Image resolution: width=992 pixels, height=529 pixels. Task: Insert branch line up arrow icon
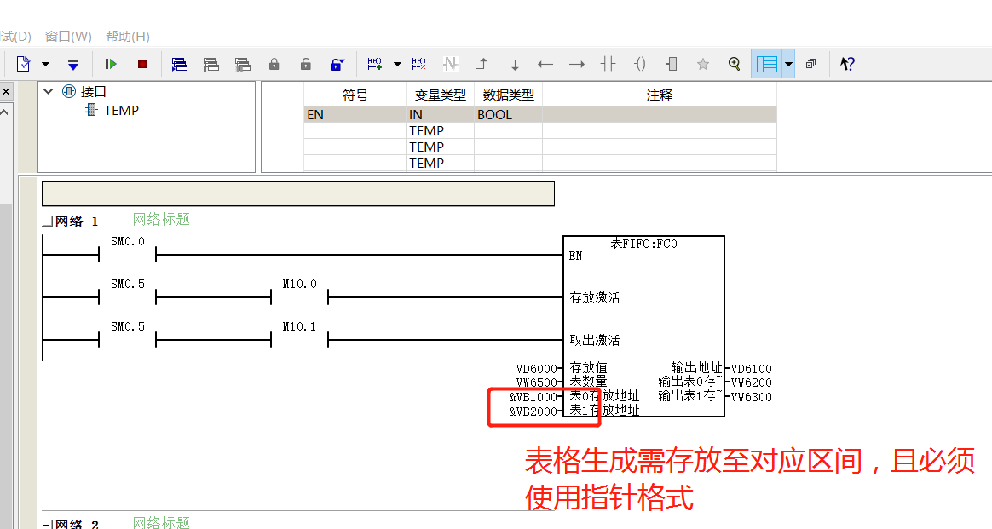pyautogui.click(x=482, y=64)
